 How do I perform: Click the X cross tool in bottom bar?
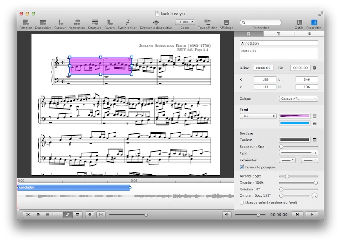pos(28,215)
